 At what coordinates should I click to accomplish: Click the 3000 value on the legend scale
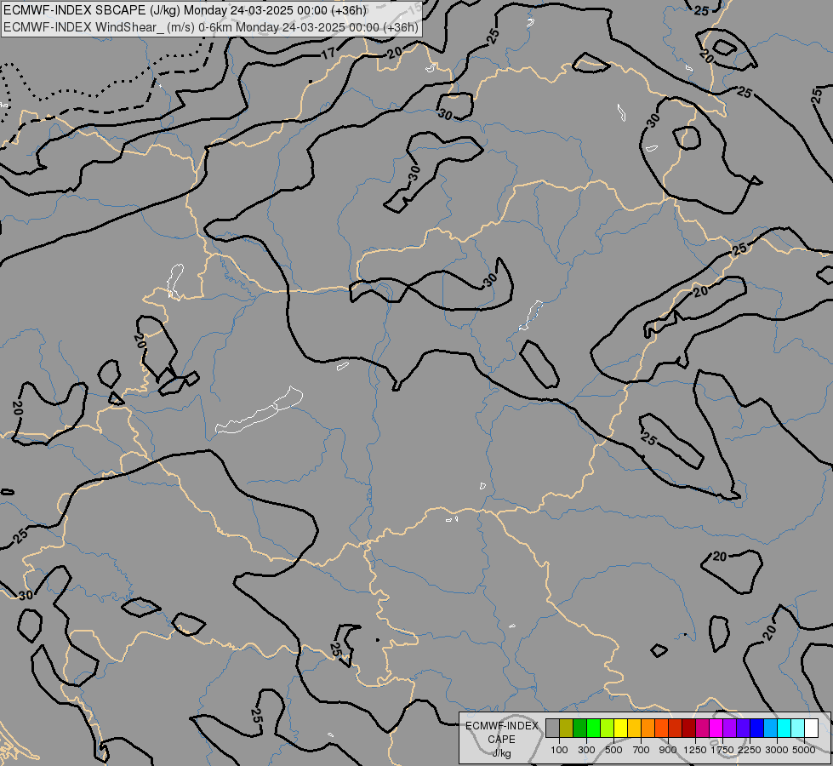point(777,750)
